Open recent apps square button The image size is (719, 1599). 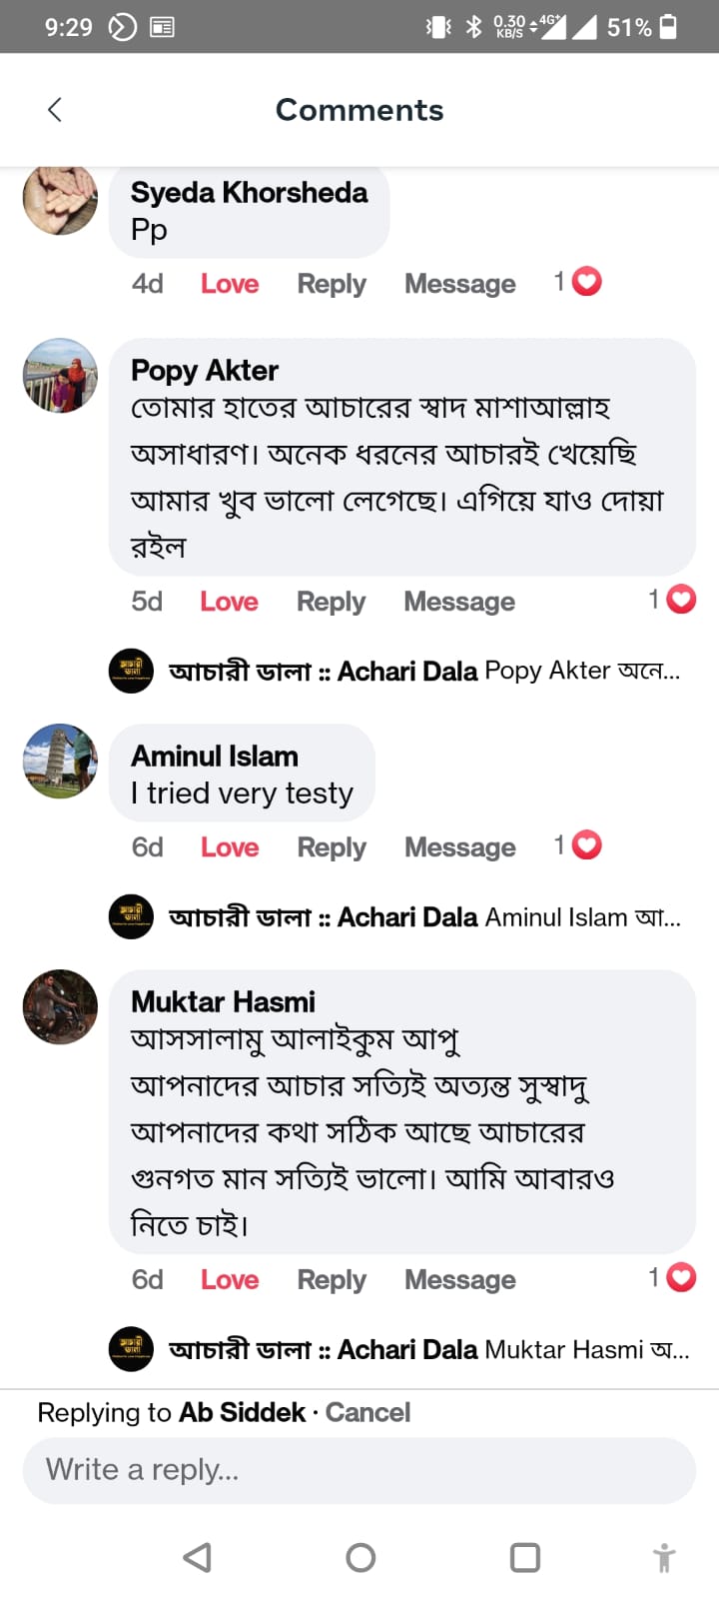pos(524,1557)
